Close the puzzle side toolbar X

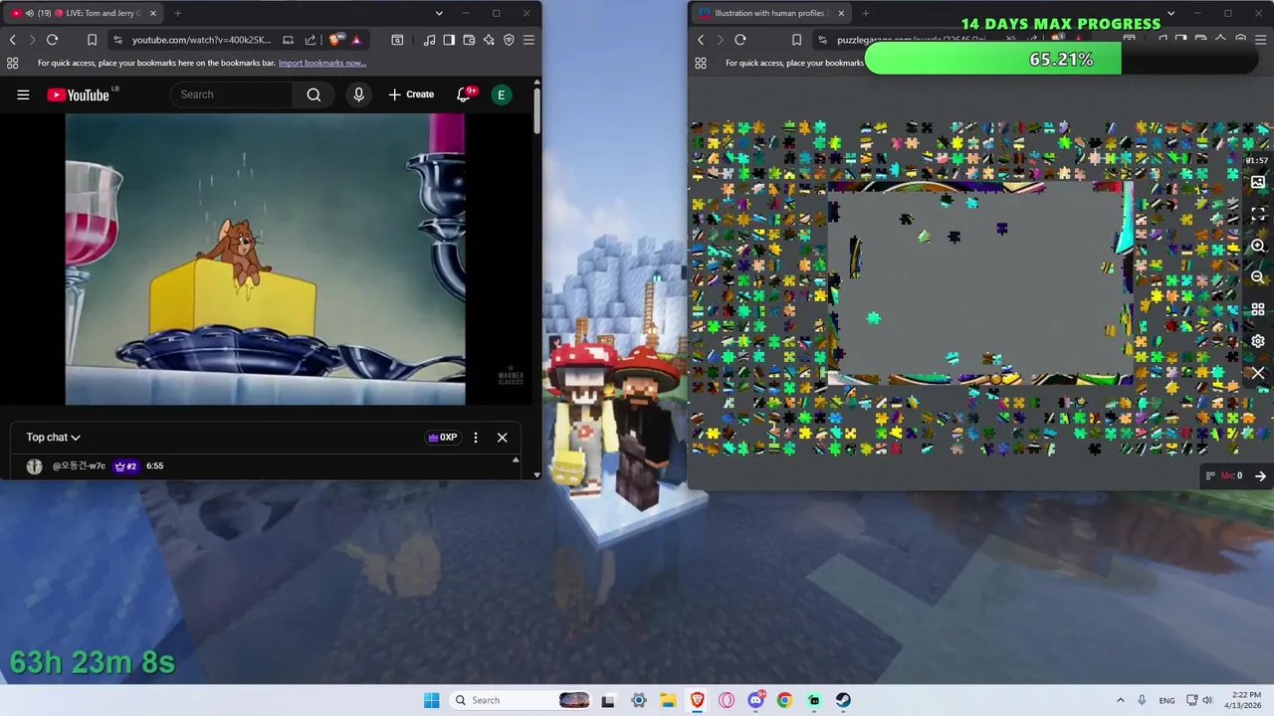(x=1258, y=373)
